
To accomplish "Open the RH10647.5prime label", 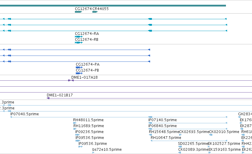I will click(x=166, y=138).
